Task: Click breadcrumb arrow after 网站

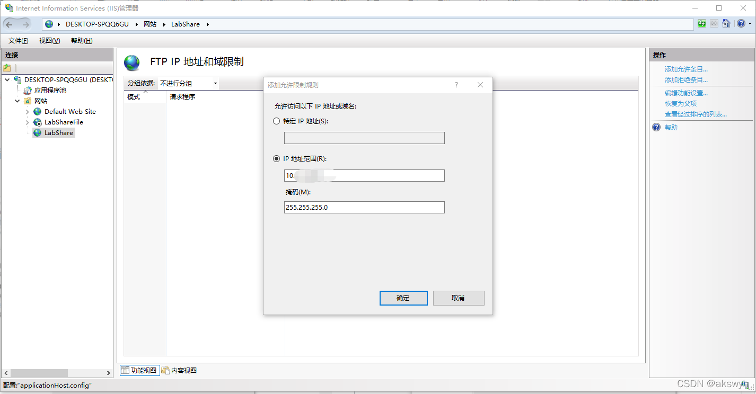Action: tap(164, 24)
